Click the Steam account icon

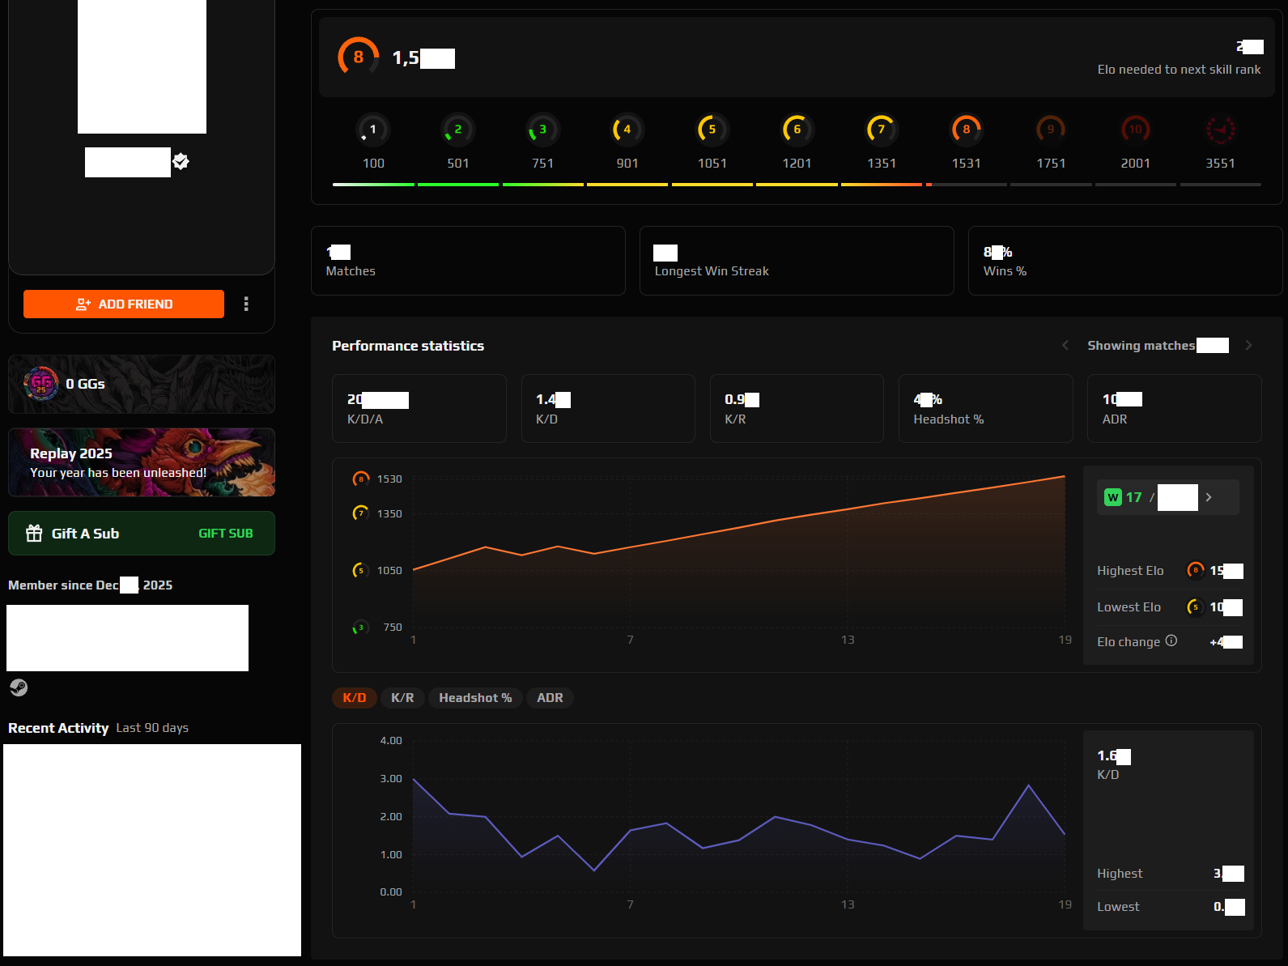[x=19, y=687]
